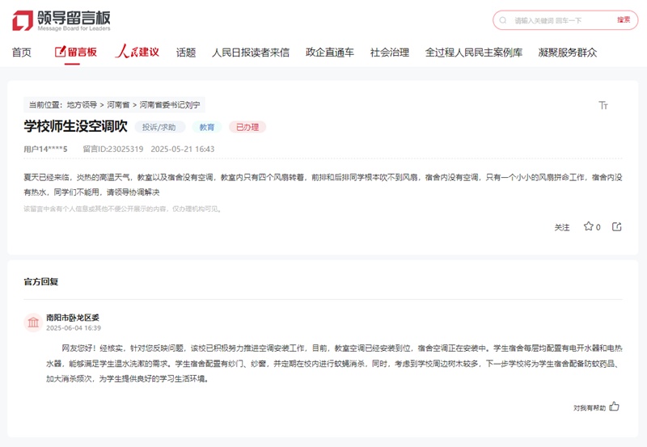Go to the 首页 nav item
The image size is (647, 447).
[22, 53]
